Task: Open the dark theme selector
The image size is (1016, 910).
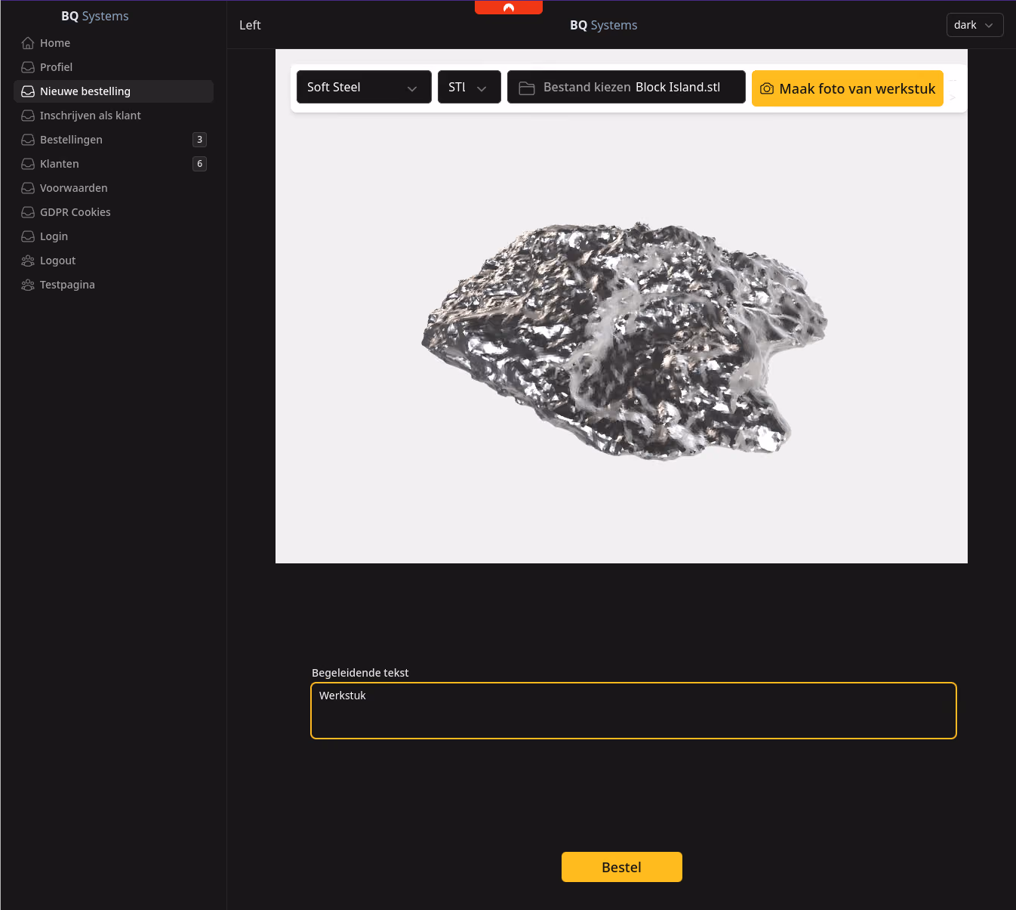Action: pyautogui.click(x=974, y=25)
